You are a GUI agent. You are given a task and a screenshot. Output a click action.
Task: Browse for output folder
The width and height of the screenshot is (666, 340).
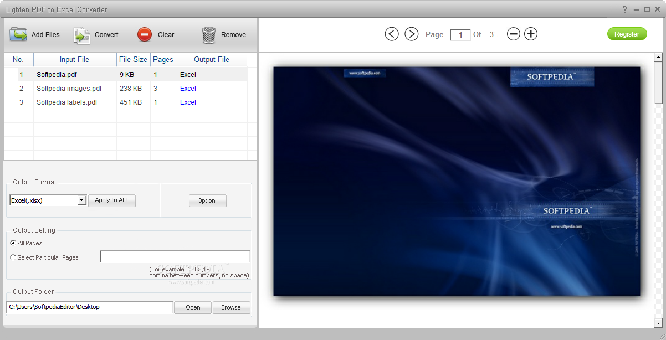click(231, 307)
